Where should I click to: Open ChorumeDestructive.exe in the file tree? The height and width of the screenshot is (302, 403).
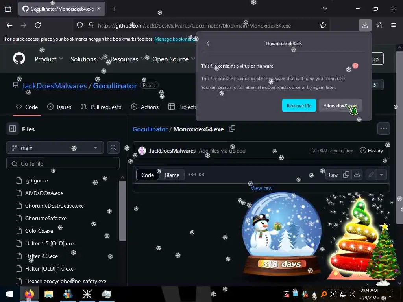(x=54, y=206)
